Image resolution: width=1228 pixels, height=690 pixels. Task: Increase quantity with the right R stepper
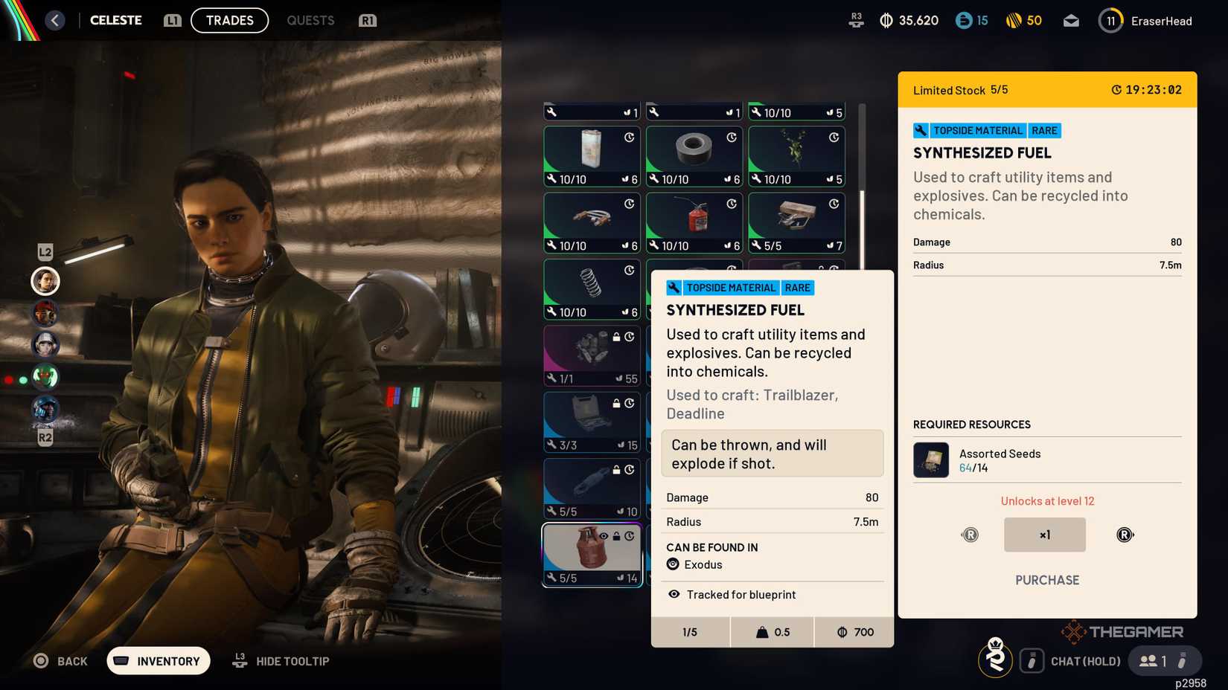1125,534
